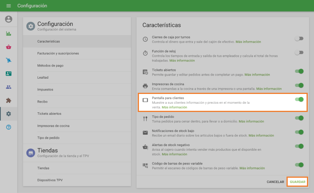This screenshot has width=314, height=193.
Task: Open the reports bar chart icon
Action: tap(9, 34)
